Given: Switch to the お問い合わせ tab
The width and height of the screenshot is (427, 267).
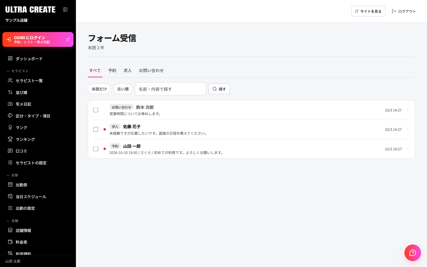Looking at the screenshot, I should (151, 71).
